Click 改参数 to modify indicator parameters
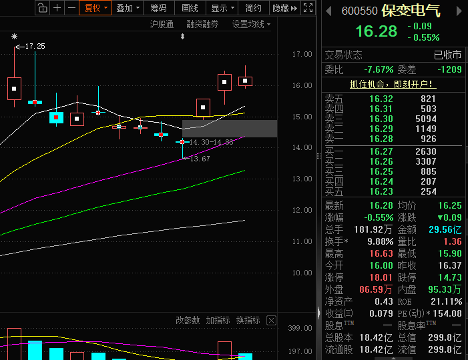Viewport: 468px width, 360px height. 188,321
